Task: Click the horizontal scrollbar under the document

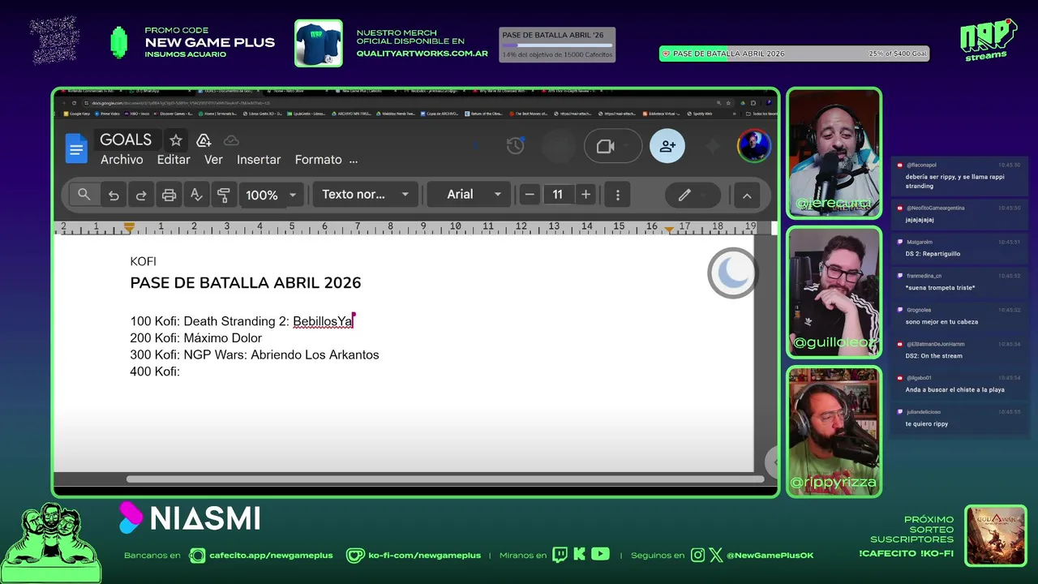Action: tap(444, 479)
